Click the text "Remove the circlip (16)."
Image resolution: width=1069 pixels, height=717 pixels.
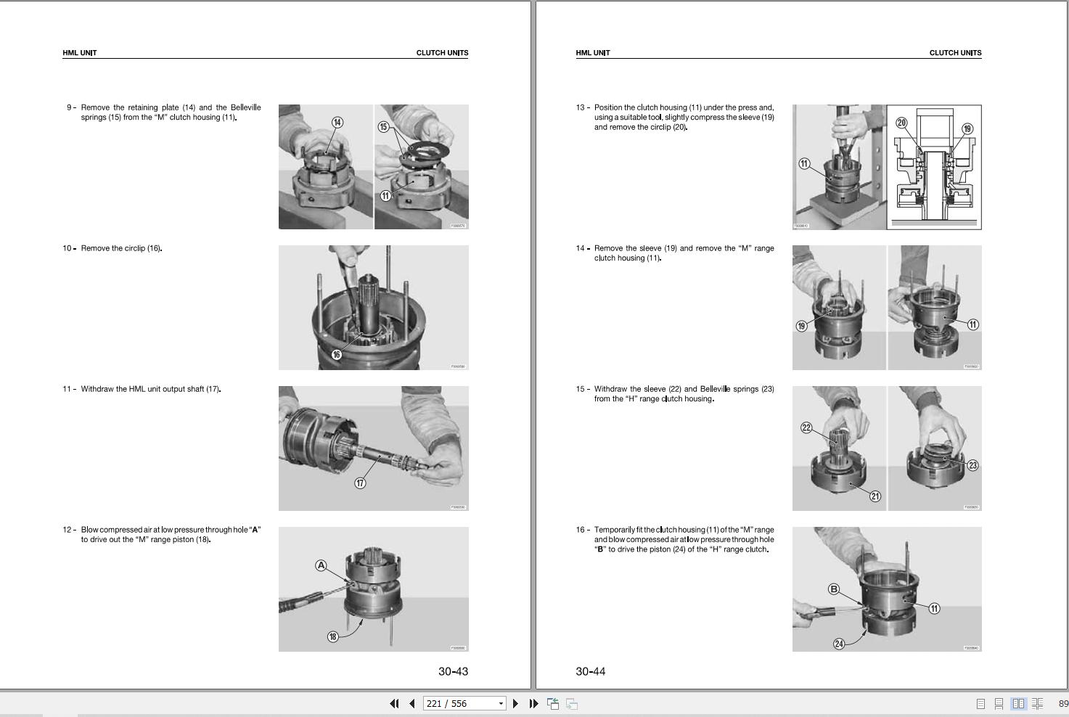point(121,248)
